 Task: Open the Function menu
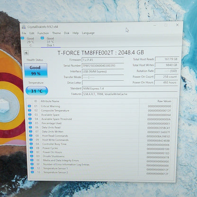tap(43, 33)
